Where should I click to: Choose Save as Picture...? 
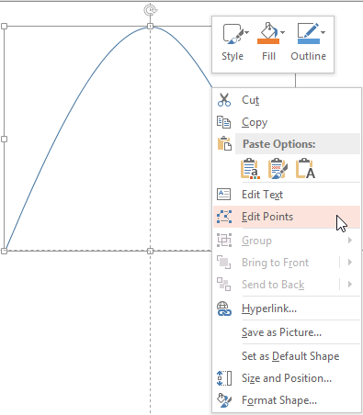point(287,332)
